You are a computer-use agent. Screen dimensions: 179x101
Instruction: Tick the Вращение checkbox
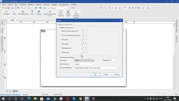[61, 44]
